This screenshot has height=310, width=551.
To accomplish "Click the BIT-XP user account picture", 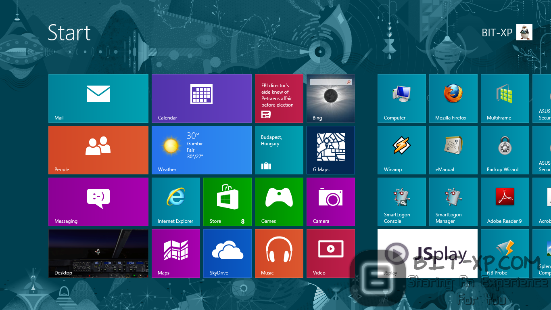I will click(x=524, y=32).
